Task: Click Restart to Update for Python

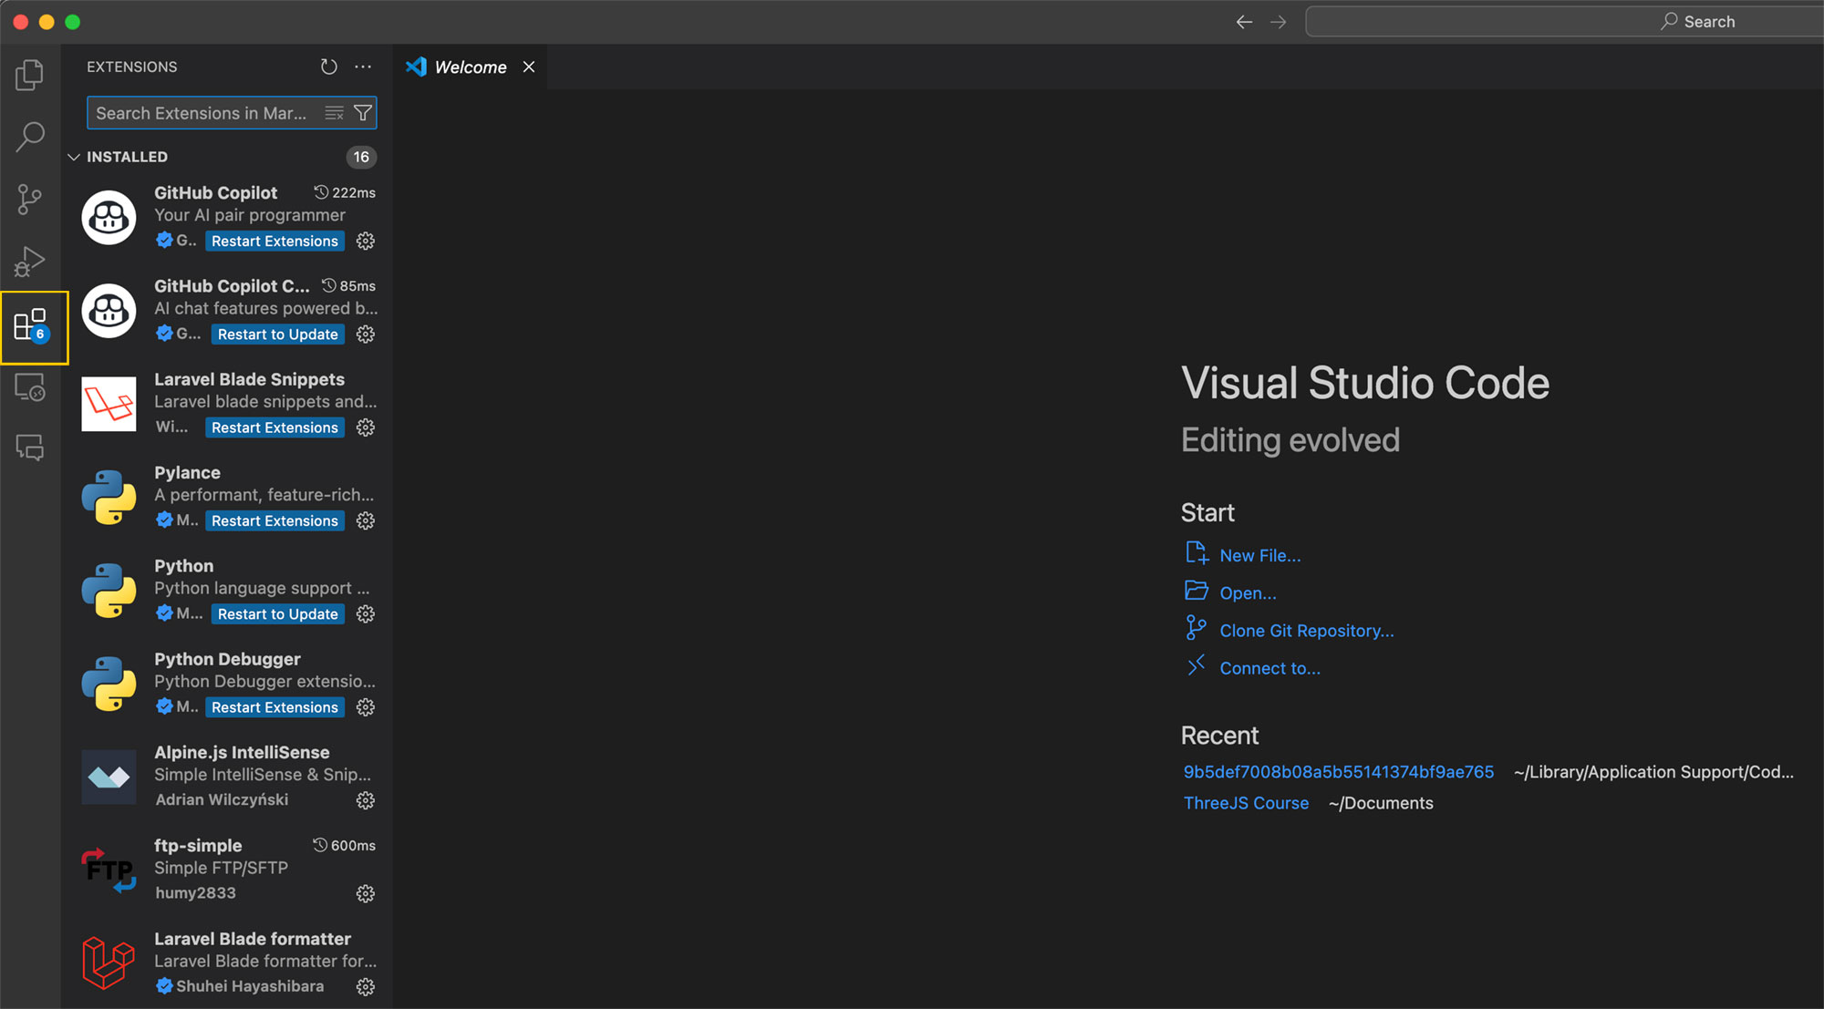Action: point(278,614)
